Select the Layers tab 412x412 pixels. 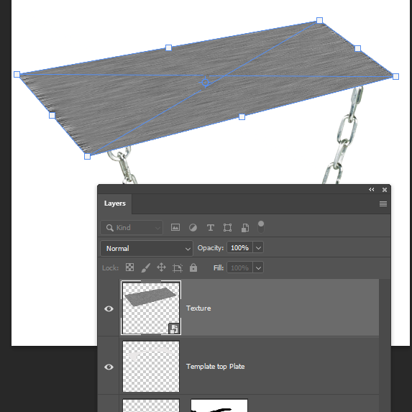click(x=115, y=203)
